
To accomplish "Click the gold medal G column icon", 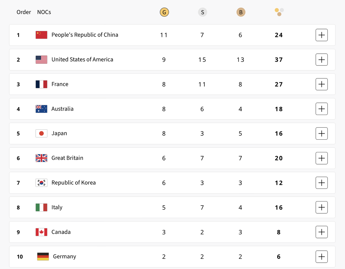I will click(164, 12).
